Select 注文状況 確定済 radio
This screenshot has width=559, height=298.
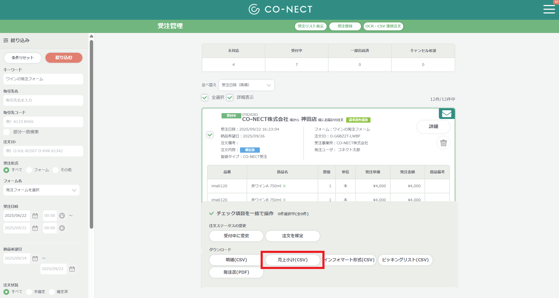point(52,292)
